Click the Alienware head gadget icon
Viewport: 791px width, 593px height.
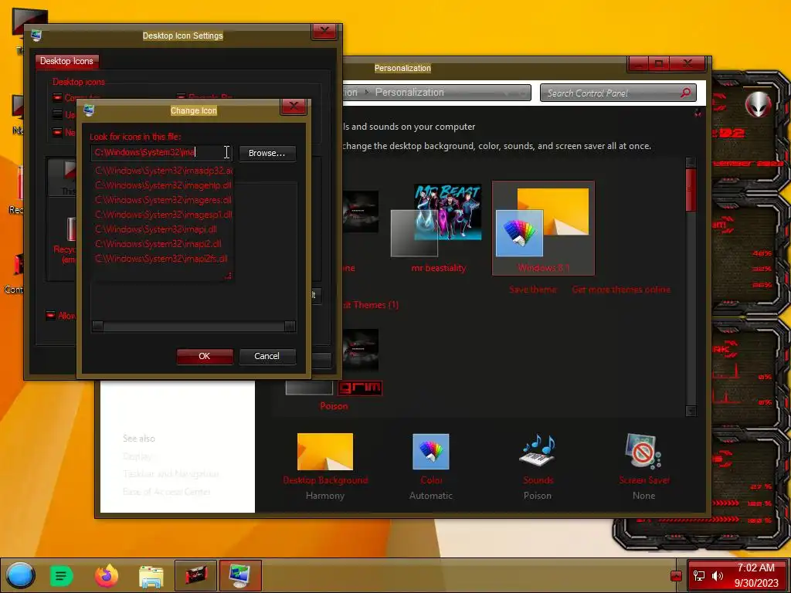757,104
